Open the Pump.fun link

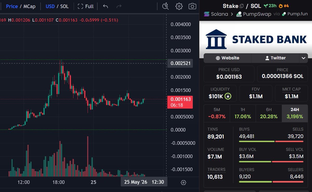click(295, 14)
